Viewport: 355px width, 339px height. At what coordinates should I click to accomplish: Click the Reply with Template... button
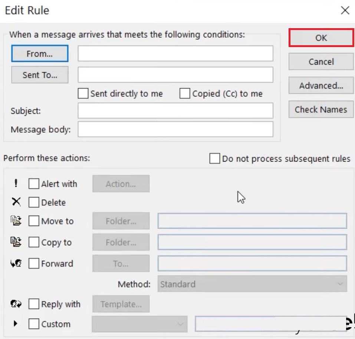point(121,304)
